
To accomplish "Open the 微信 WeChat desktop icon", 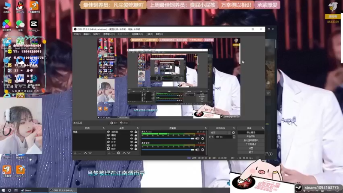I will (20, 25).
